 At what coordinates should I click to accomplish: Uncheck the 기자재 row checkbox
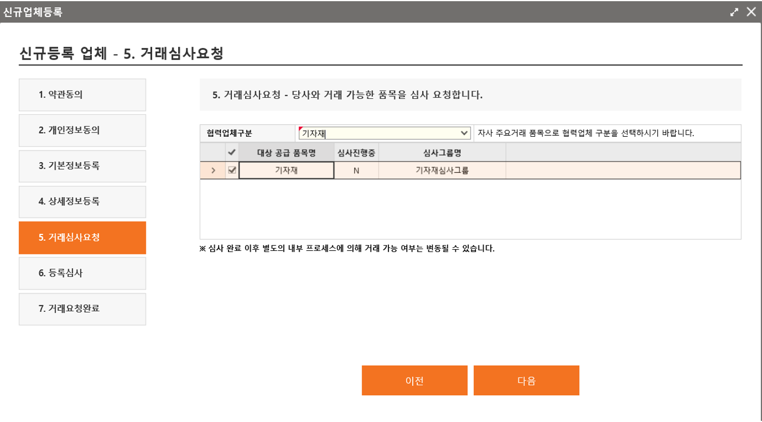tap(232, 170)
